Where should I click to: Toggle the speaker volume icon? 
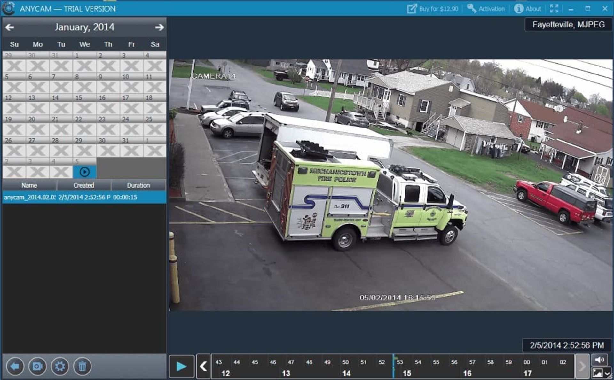pyautogui.click(x=599, y=360)
